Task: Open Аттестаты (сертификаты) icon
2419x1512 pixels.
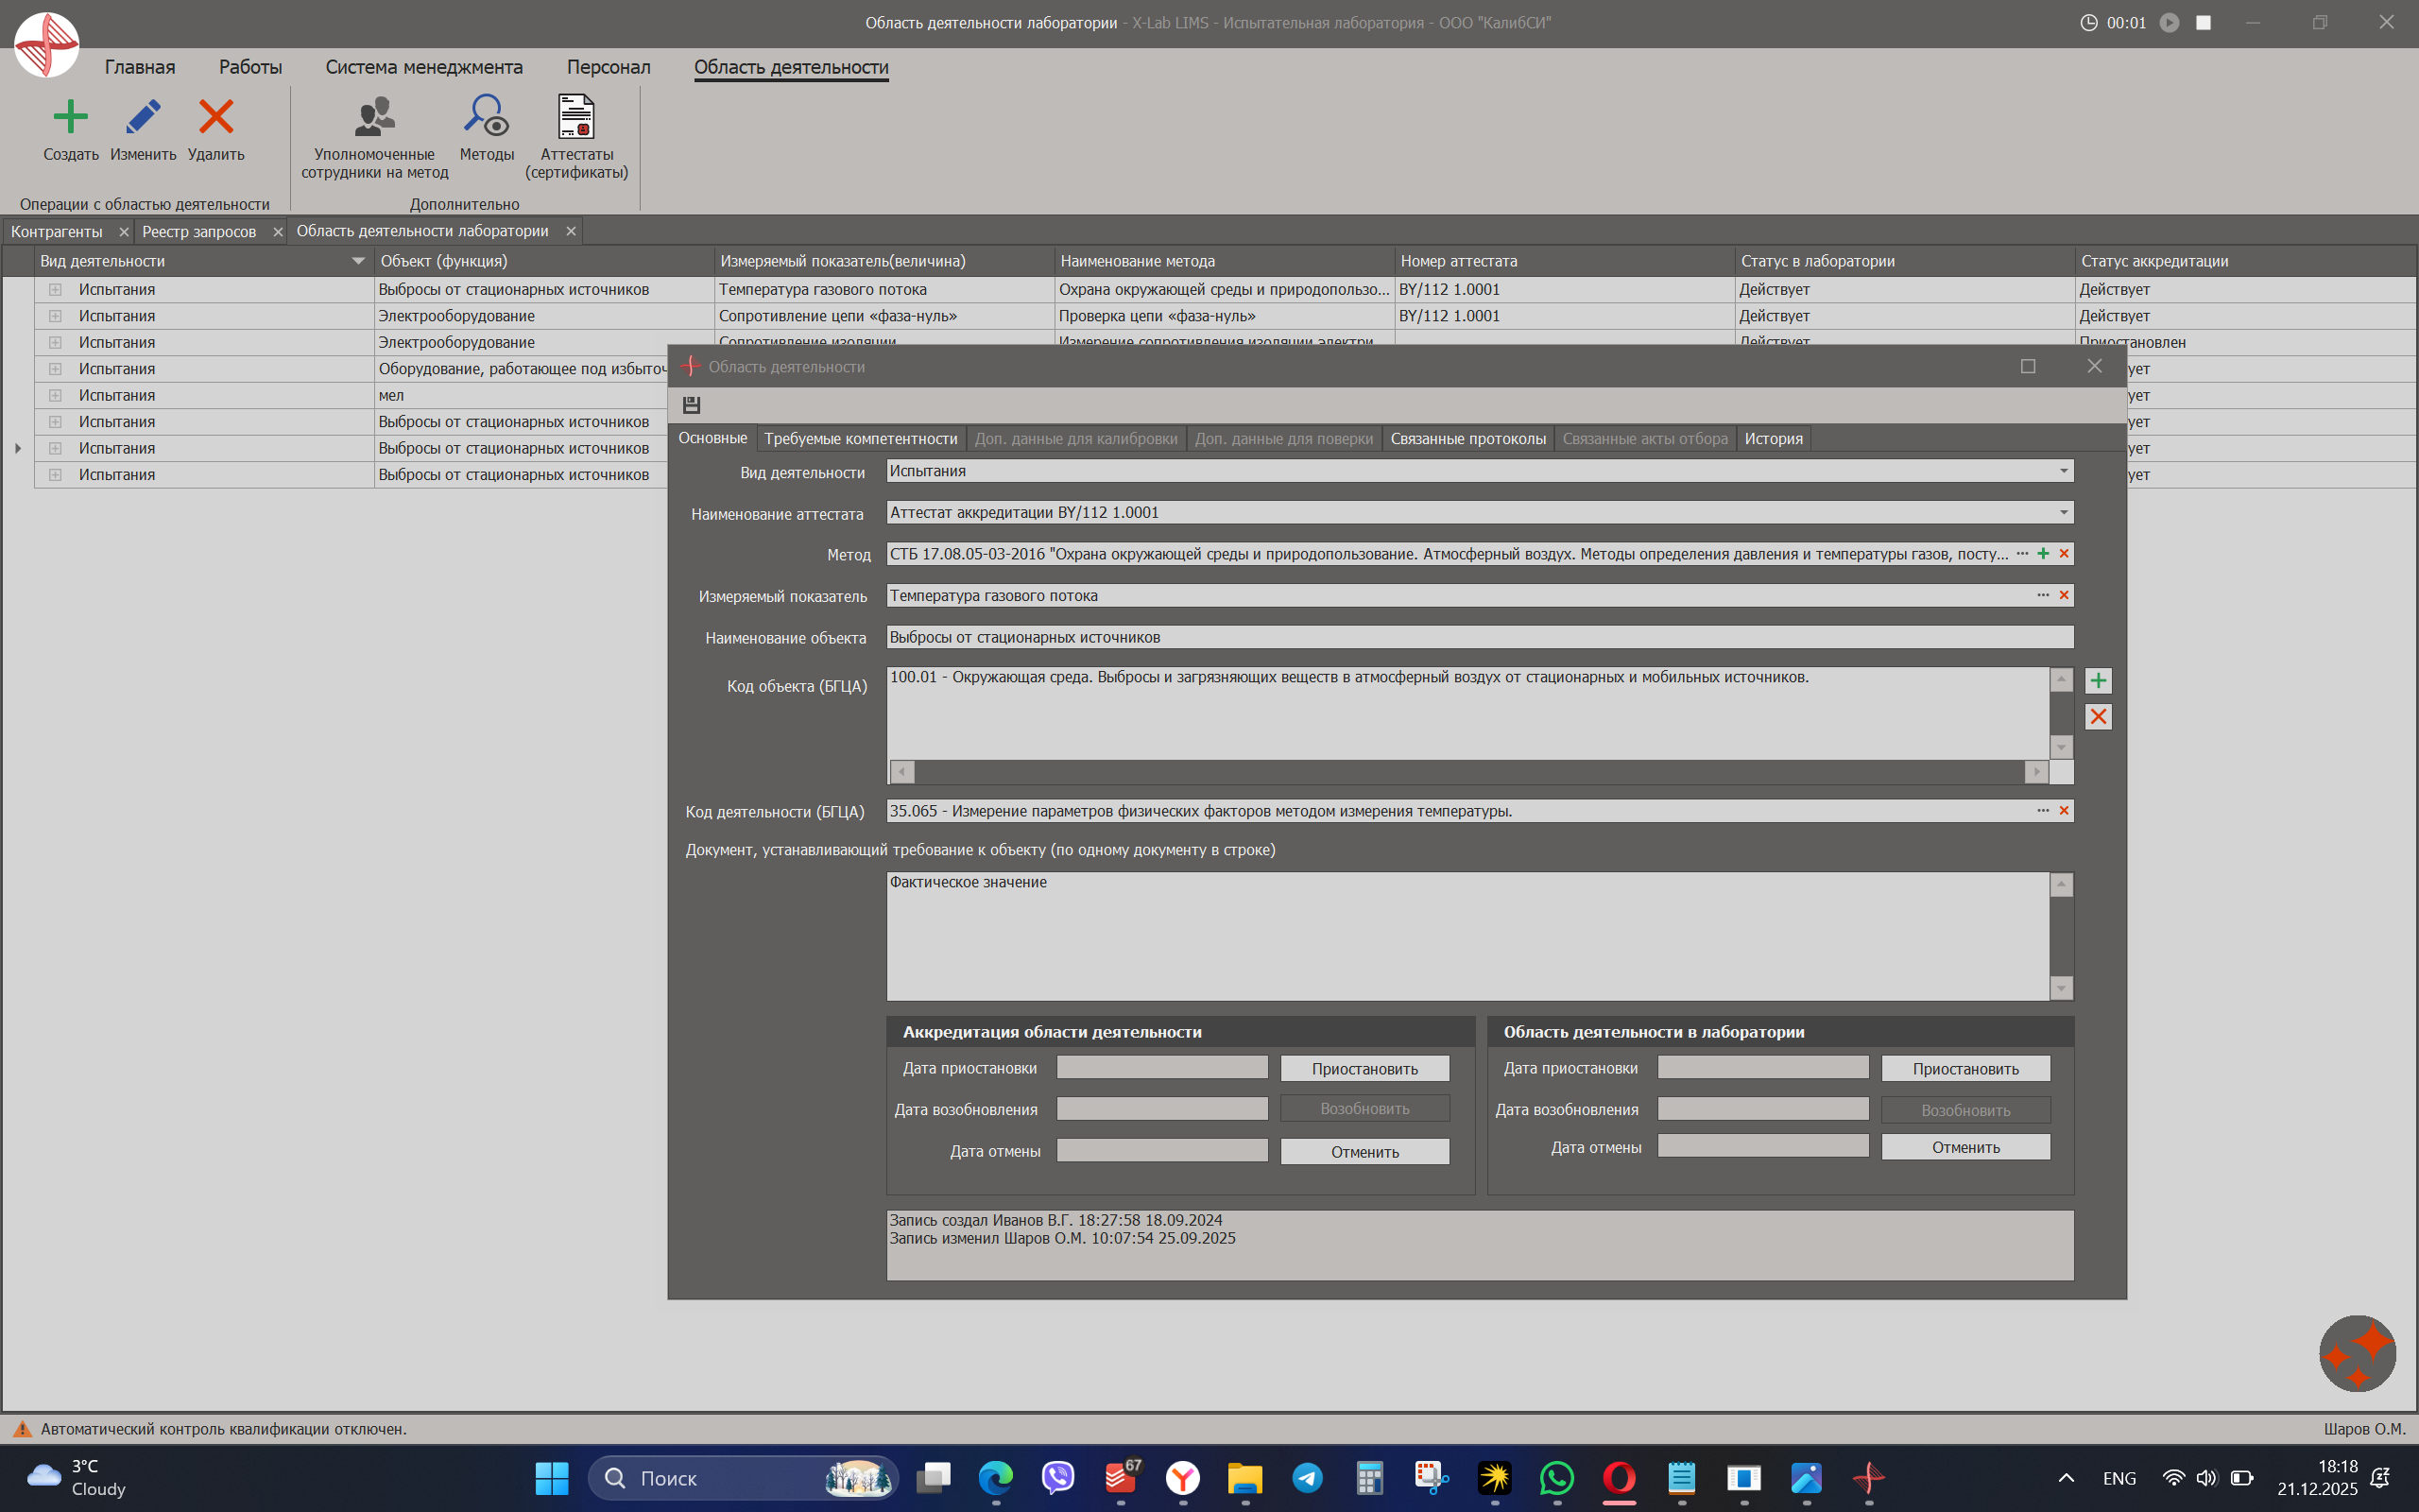Action: (x=575, y=117)
